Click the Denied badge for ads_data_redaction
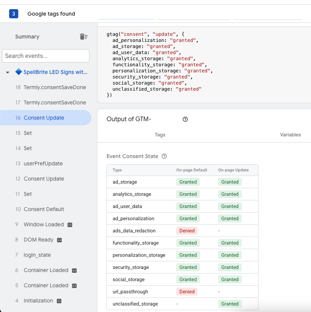 click(187, 230)
